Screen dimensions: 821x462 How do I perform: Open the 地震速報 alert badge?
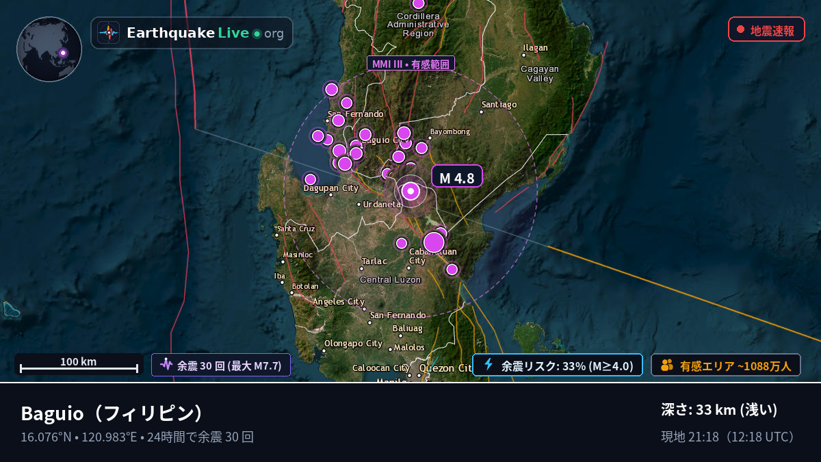pyautogui.click(x=766, y=29)
